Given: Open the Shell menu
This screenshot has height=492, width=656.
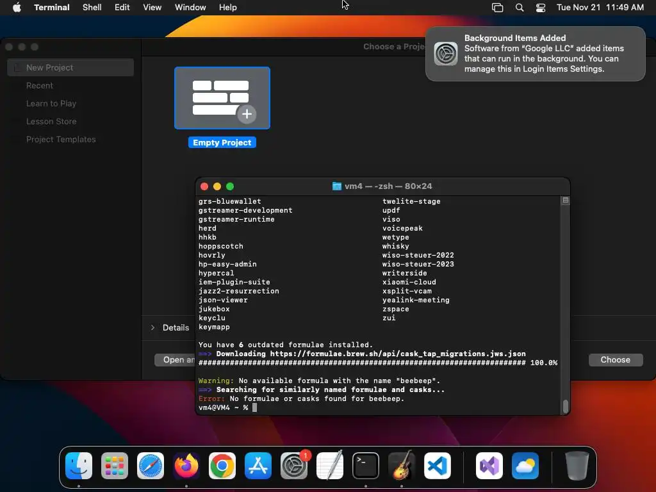Looking at the screenshot, I should coord(92,8).
